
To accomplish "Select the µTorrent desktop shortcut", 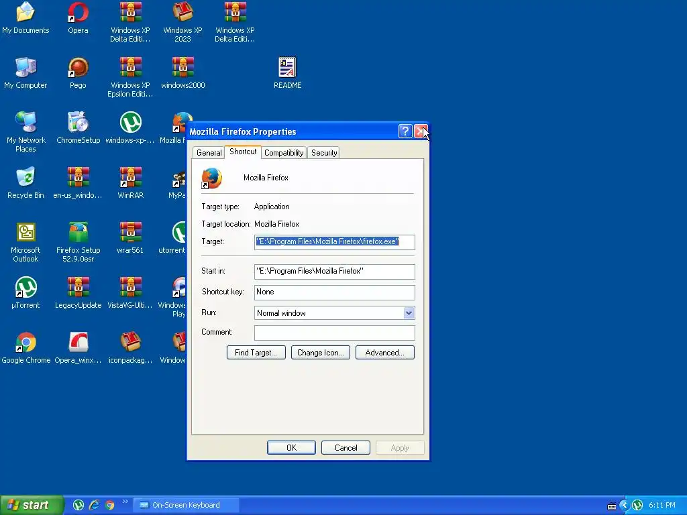I will (x=25, y=292).
